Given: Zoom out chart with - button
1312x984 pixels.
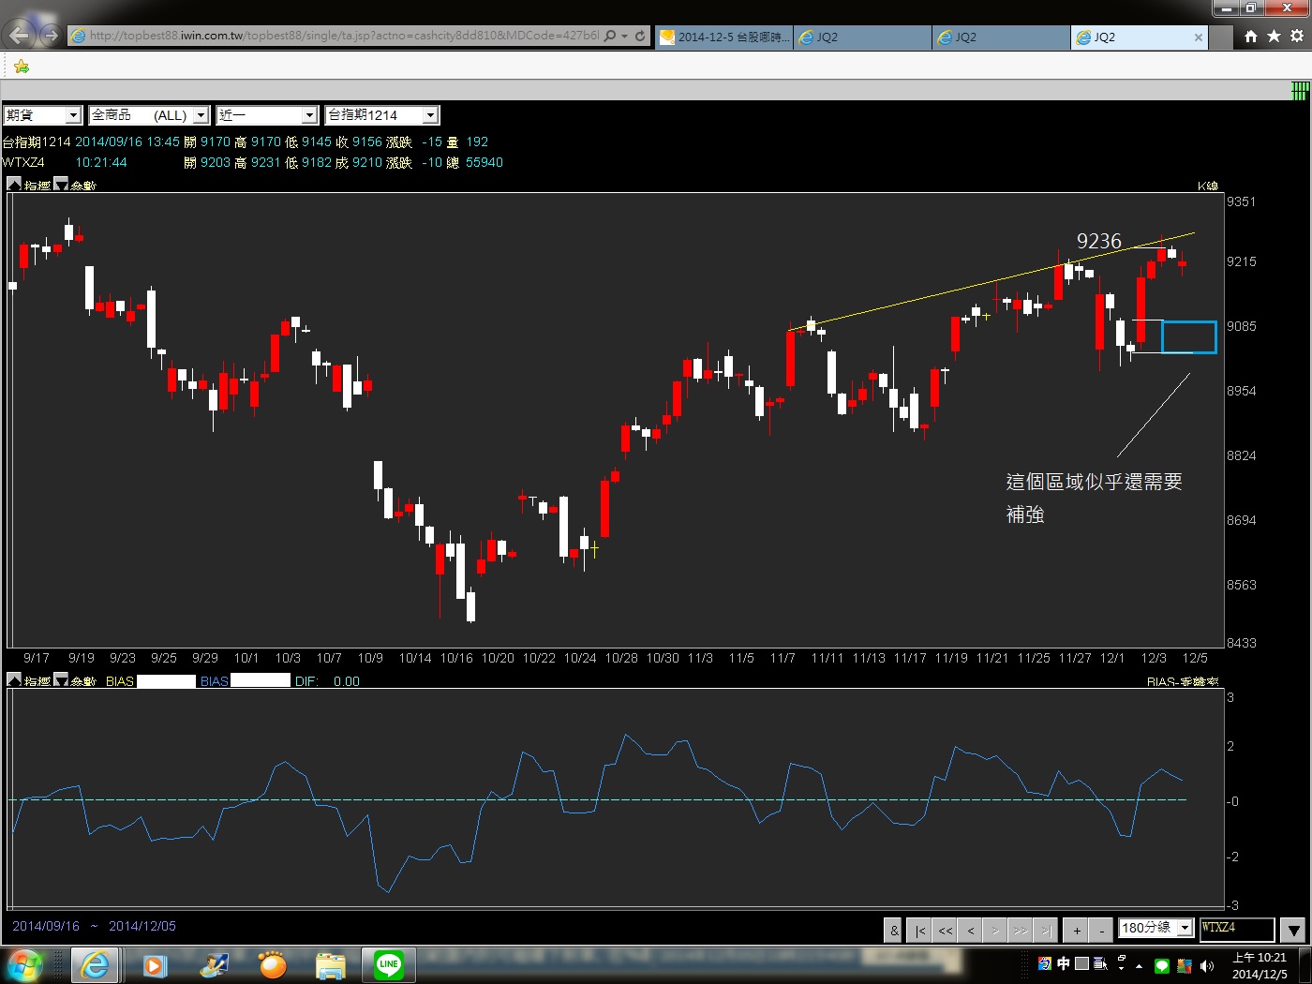Looking at the screenshot, I should [x=1102, y=930].
